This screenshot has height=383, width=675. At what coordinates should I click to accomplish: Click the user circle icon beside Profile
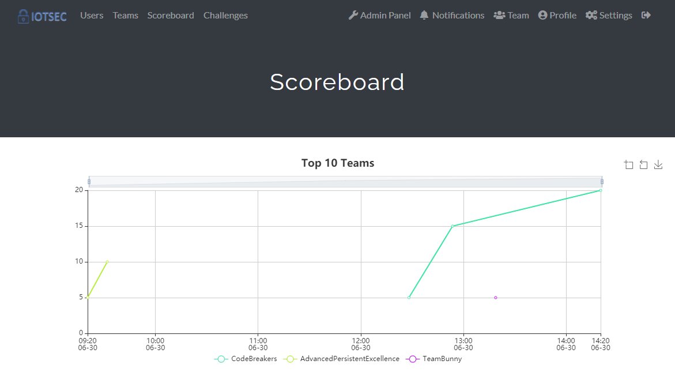[x=543, y=16]
